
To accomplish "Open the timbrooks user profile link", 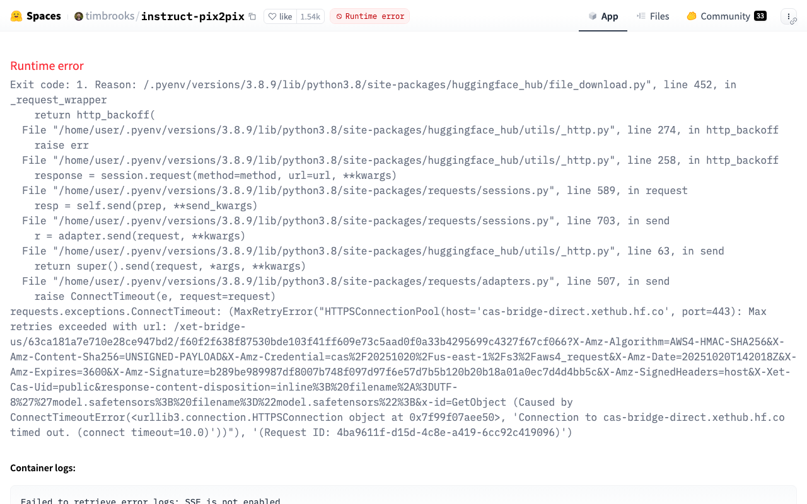I will point(110,16).
